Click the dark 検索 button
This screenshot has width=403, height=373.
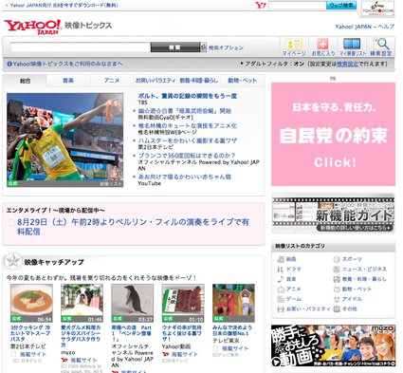coord(175,47)
